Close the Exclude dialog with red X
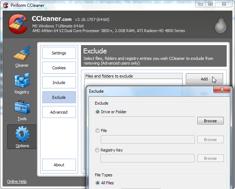235x189 pixels. coord(222,89)
